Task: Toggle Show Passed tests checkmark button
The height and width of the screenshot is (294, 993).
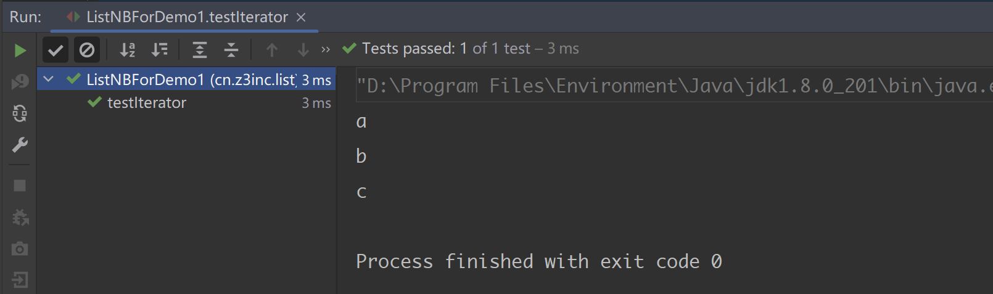Action: point(56,50)
